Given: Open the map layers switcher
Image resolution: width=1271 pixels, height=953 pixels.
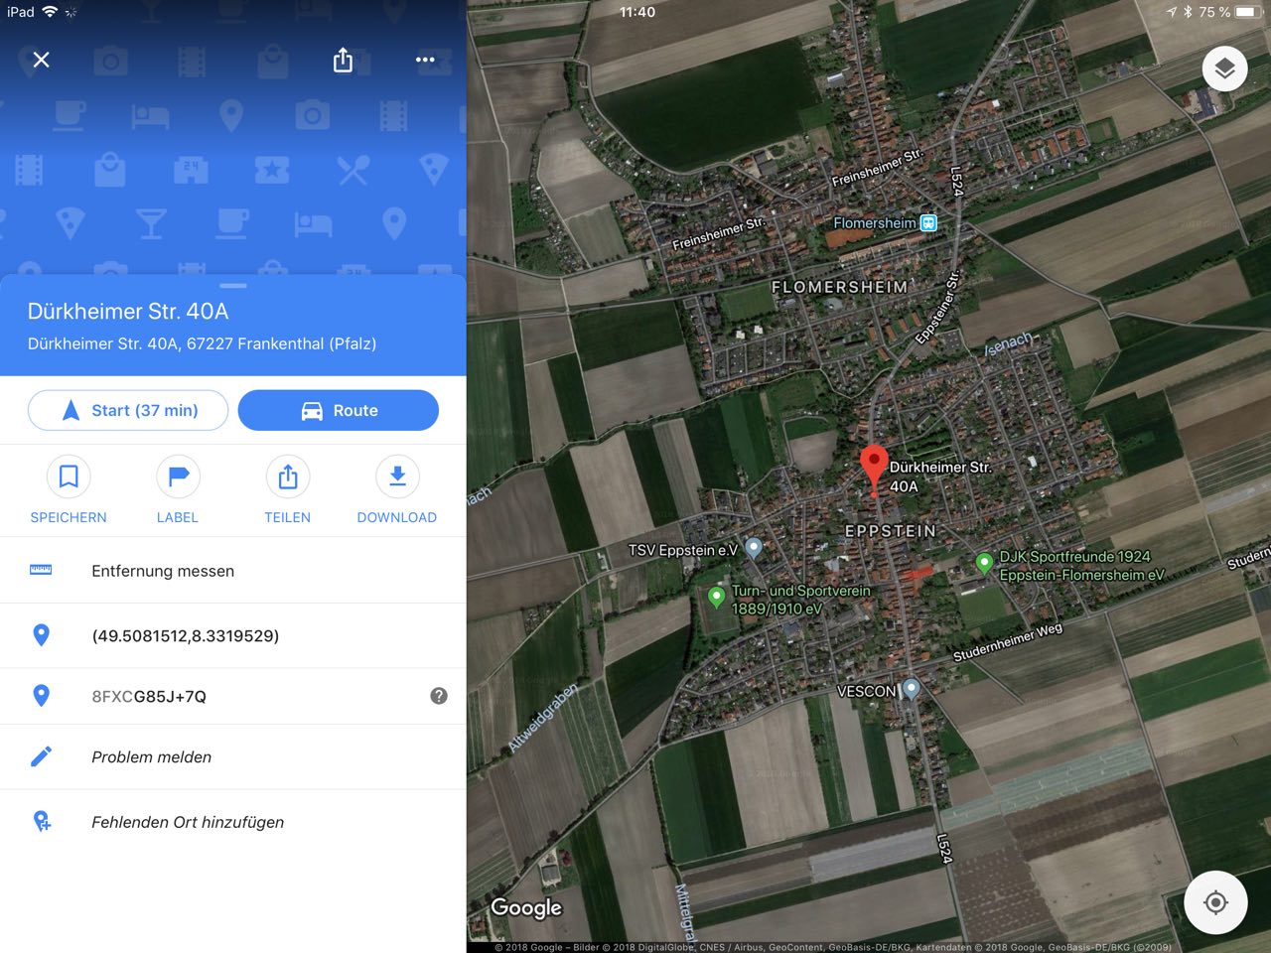Looking at the screenshot, I should [x=1224, y=68].
